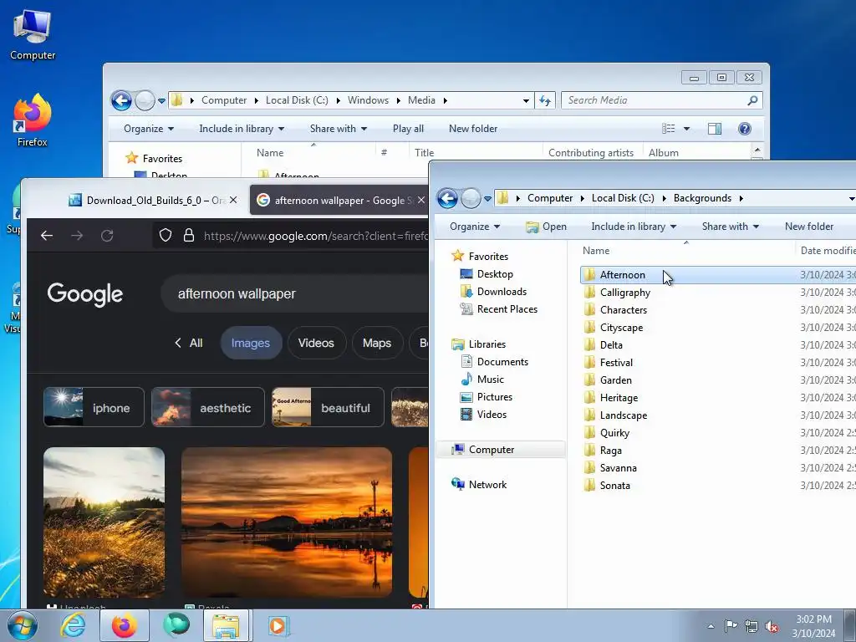This screenshot has height=642, width=856.
Task: Click the taskbar clock showing 3:02 PM
Action: pyautogui.click(x=813, y=626)
